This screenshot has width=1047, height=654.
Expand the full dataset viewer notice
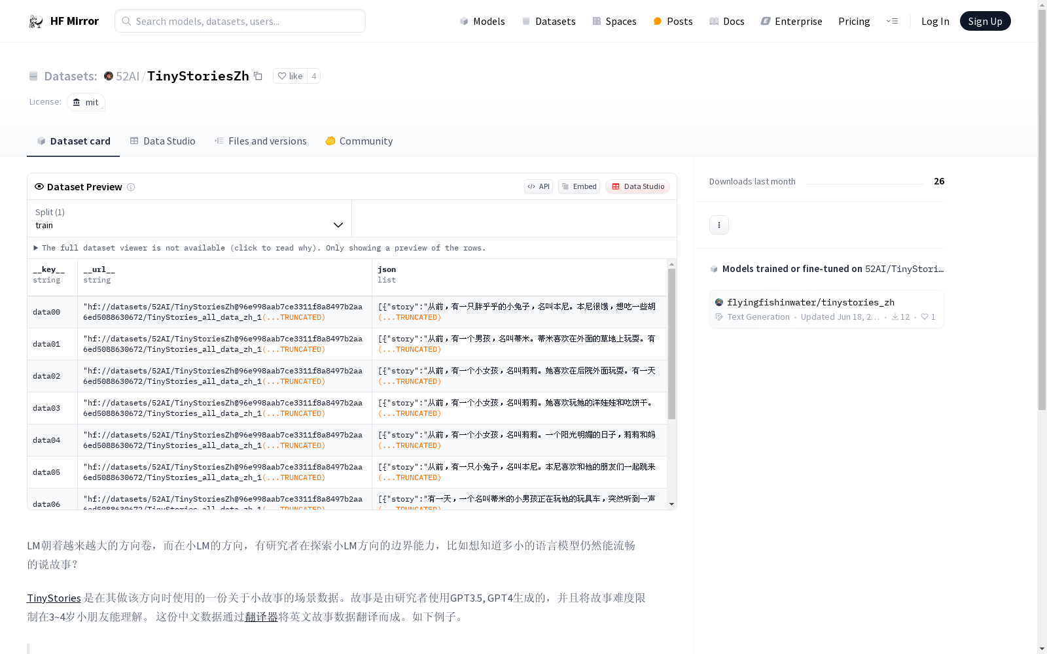[x=260, y=248]
